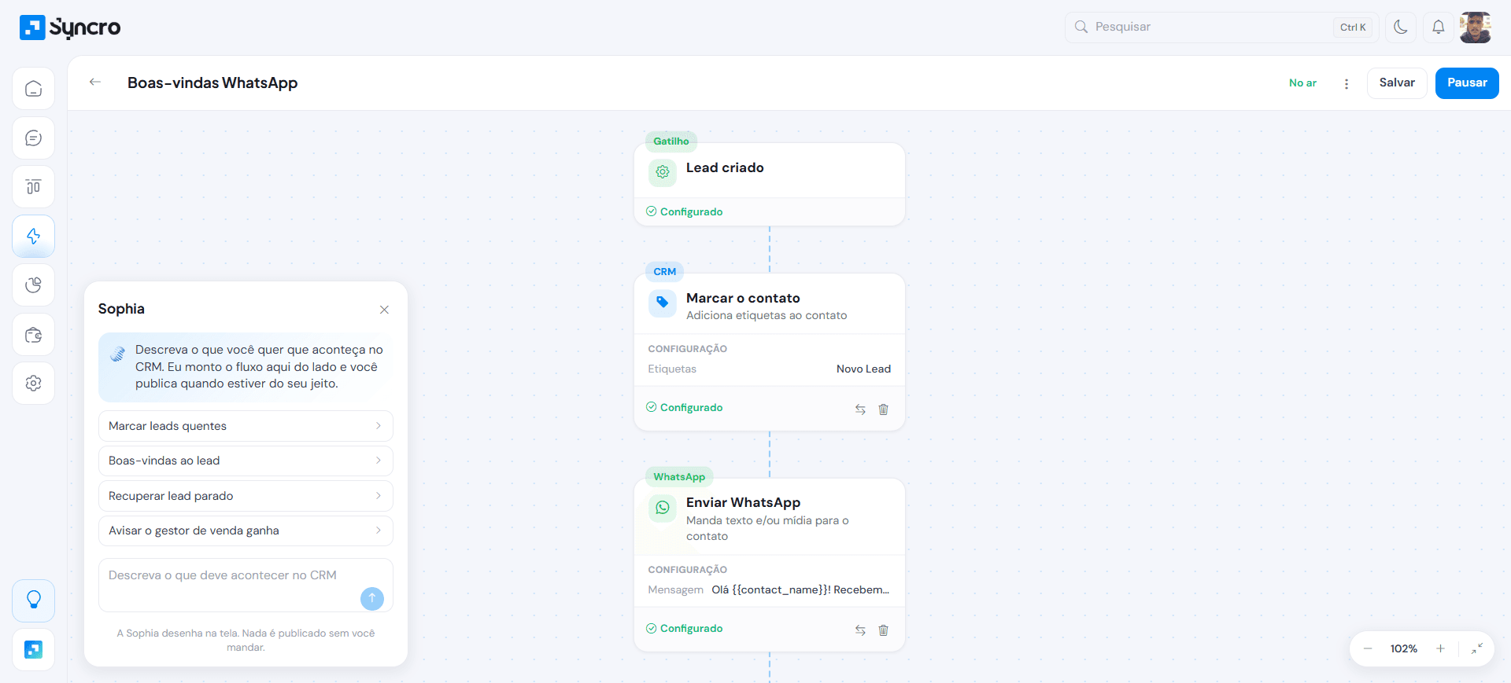Viewport: 1511px width, 683px height.
Task: Click the Pausar button
Action: coord(1467,83)
